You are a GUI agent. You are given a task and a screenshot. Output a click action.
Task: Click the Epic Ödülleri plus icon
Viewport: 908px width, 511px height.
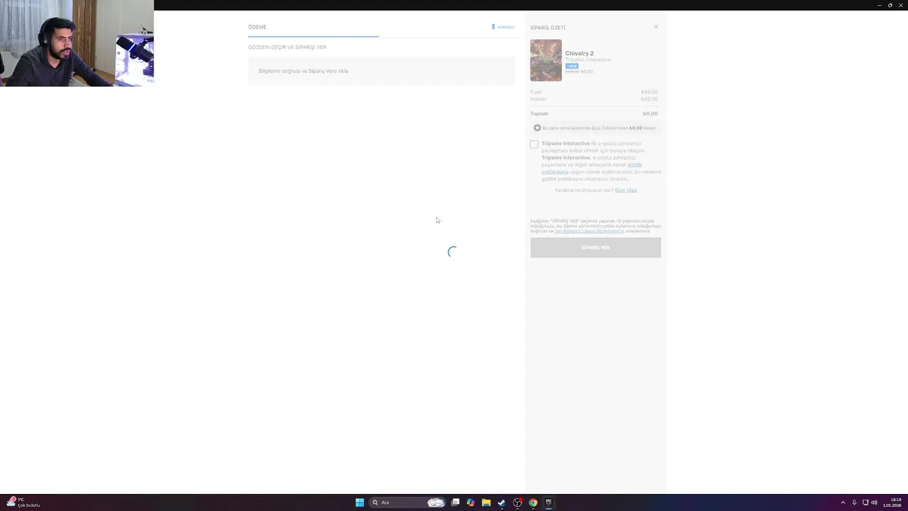point(537,128)
